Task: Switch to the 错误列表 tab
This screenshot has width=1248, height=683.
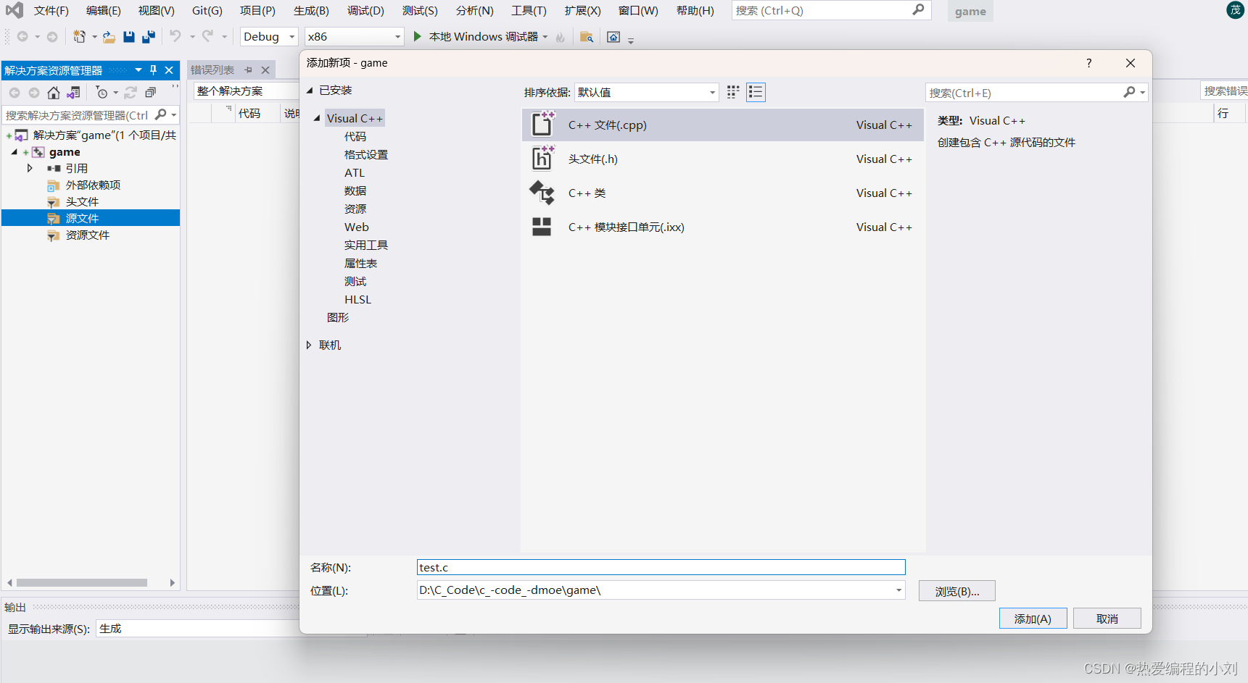Action: click(x=212, y=70)
